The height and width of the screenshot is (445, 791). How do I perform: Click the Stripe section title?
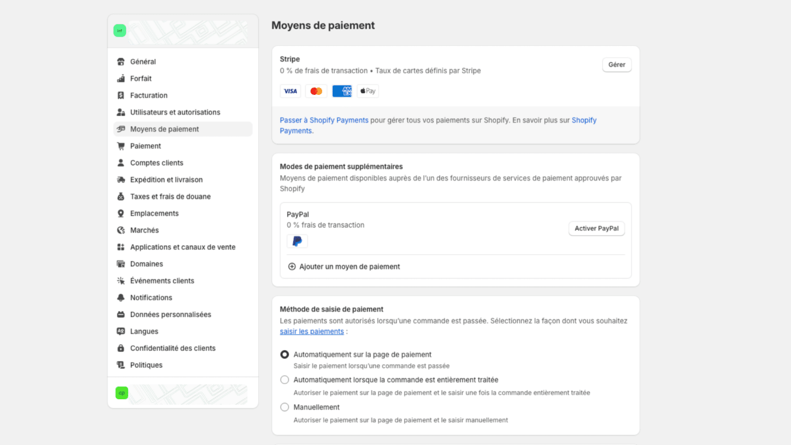(290, 59)
